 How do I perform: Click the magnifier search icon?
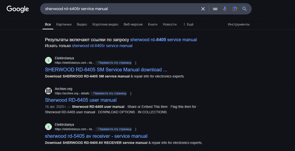point(244,9)
